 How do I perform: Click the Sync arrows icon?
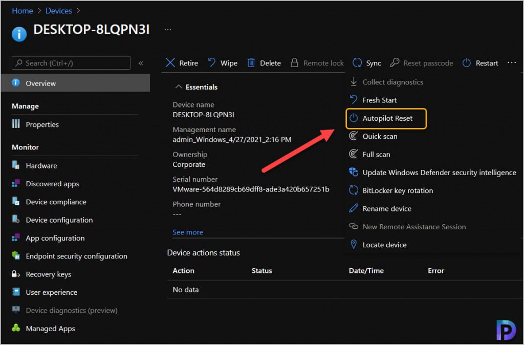tap(357, 62)
